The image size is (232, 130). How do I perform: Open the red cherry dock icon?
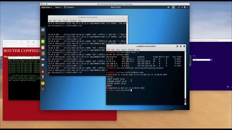[x=43, y=71]
